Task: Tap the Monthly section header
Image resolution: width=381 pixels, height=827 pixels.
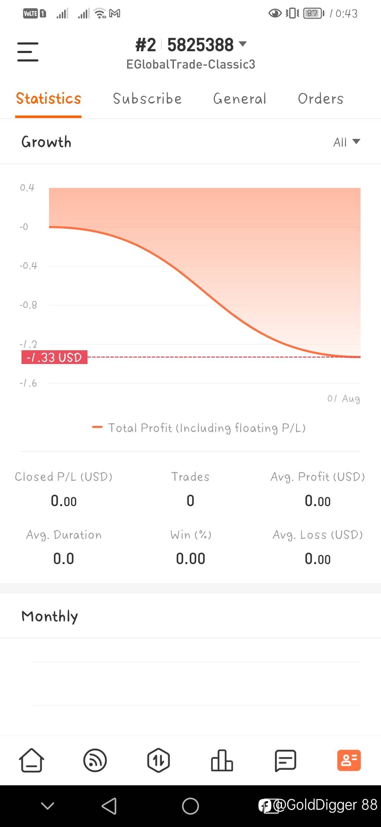Action: click(50, 616)
